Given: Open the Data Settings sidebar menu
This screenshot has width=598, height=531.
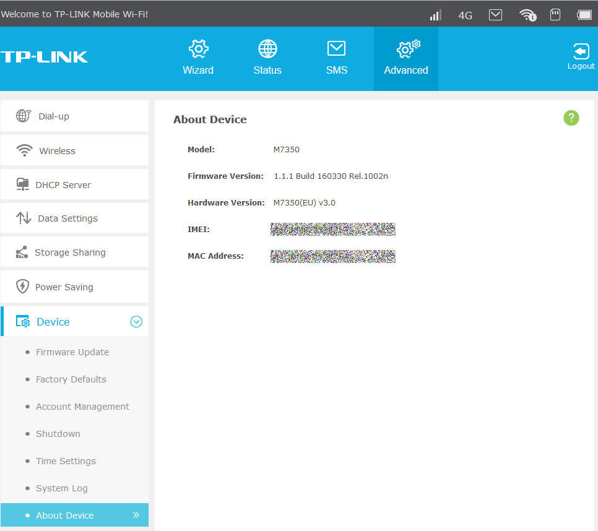Looking at the screenshot, I should click(74, 218).
